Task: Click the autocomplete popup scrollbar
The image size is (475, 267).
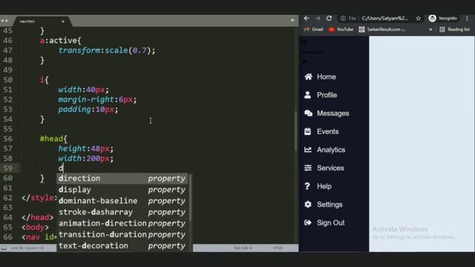Action: tap(190, 197)
